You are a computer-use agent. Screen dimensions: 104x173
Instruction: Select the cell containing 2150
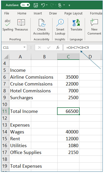[68, 152]
